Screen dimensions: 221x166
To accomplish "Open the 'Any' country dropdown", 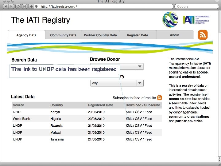I will tap(117, 83).
